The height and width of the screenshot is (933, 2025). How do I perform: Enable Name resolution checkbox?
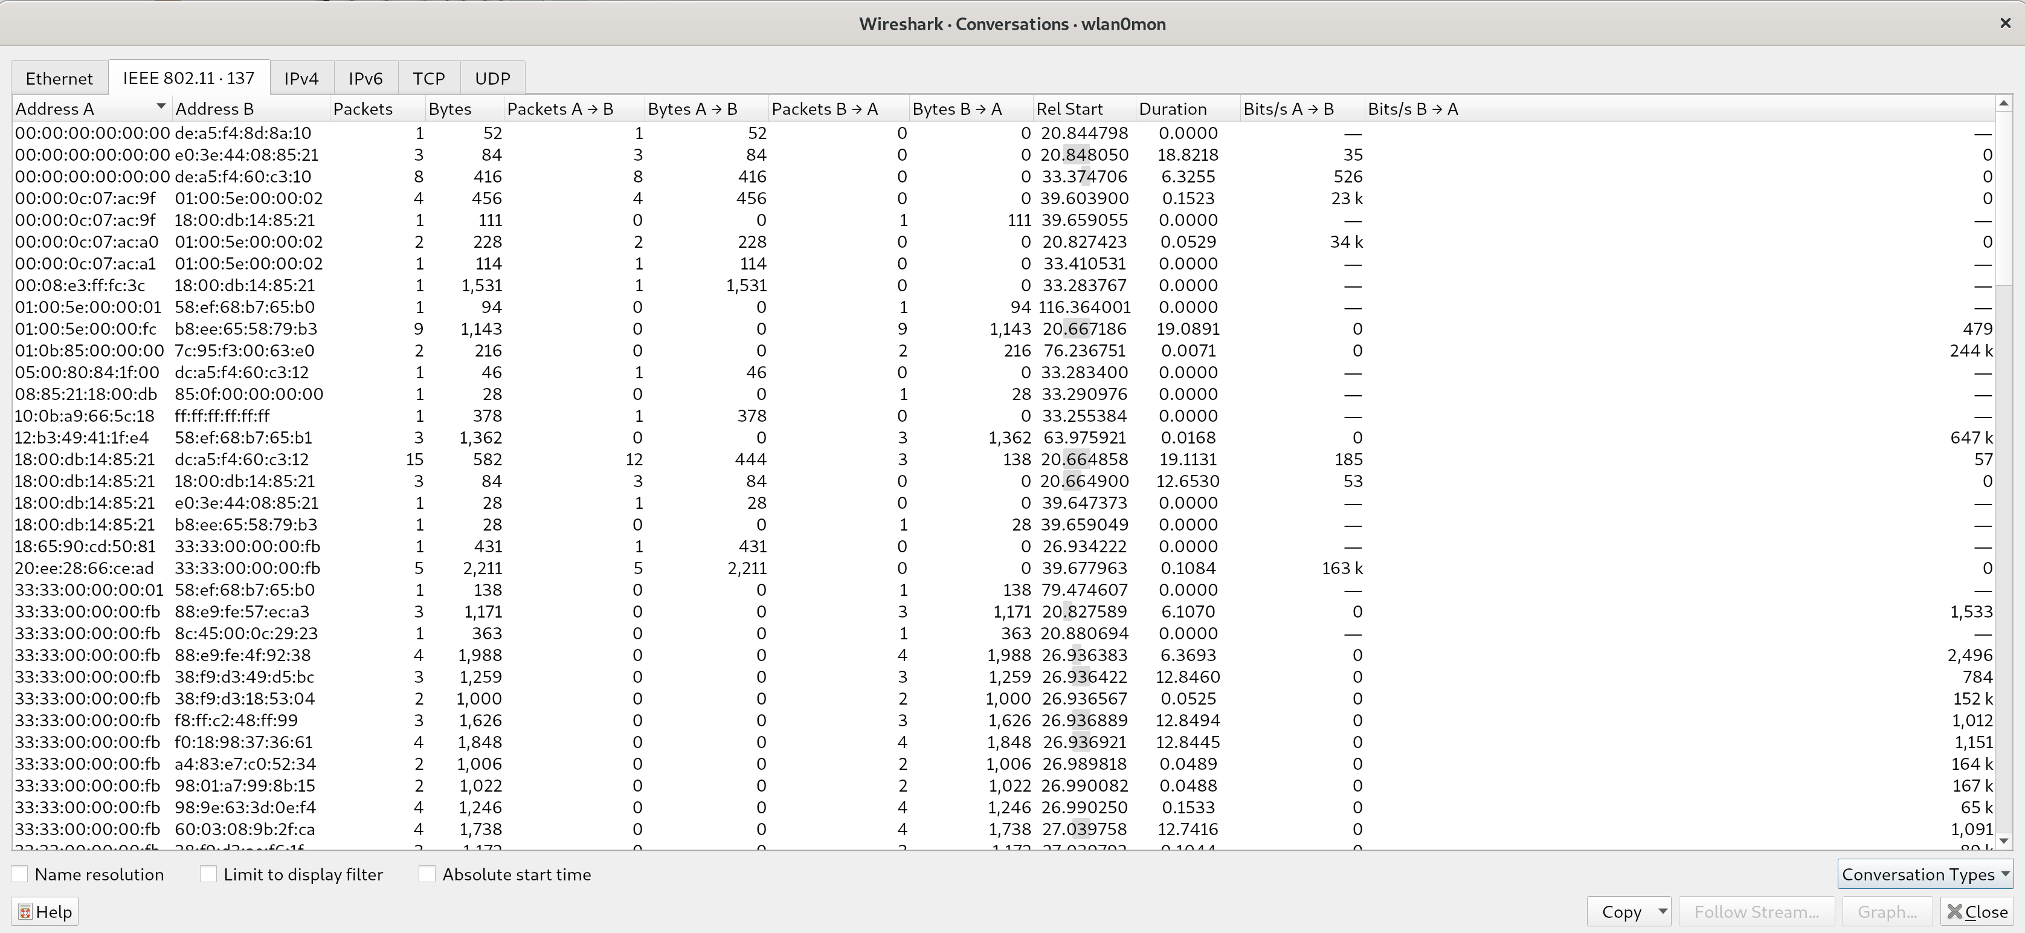coord(21,874)
